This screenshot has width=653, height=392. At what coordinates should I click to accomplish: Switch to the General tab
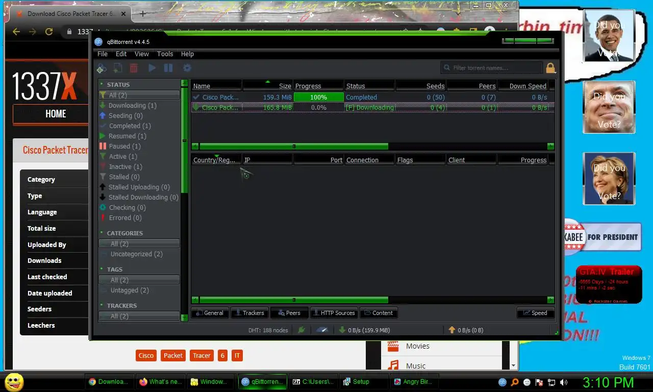coord(210,313)
